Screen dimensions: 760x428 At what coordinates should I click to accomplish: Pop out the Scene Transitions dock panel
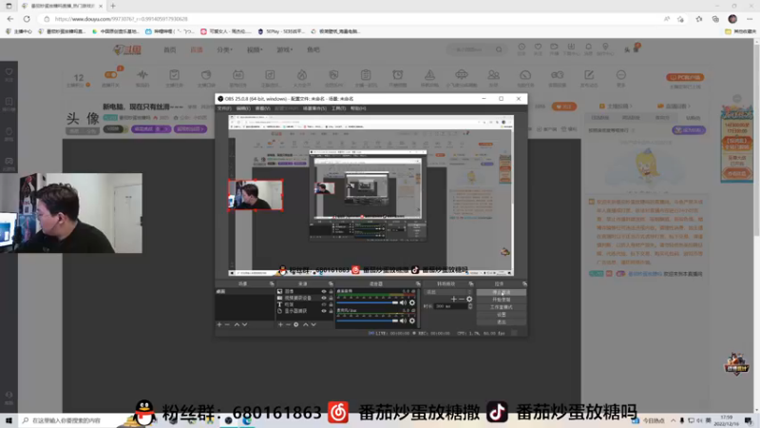click(470, 283)
